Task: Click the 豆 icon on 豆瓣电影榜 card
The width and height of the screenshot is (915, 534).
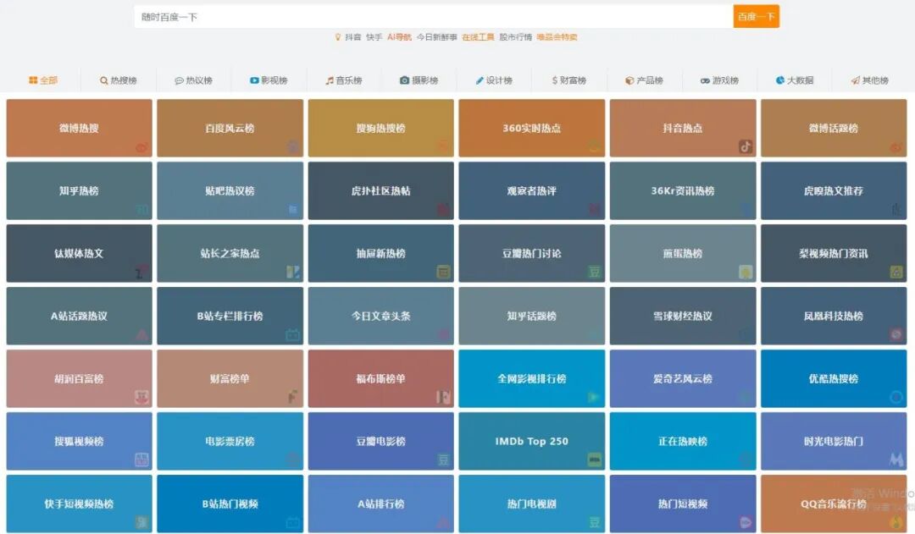Action: [x=443, y=460]
